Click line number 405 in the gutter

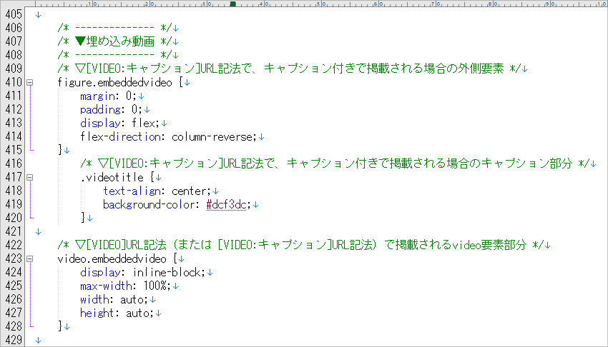tap(12, 14)
